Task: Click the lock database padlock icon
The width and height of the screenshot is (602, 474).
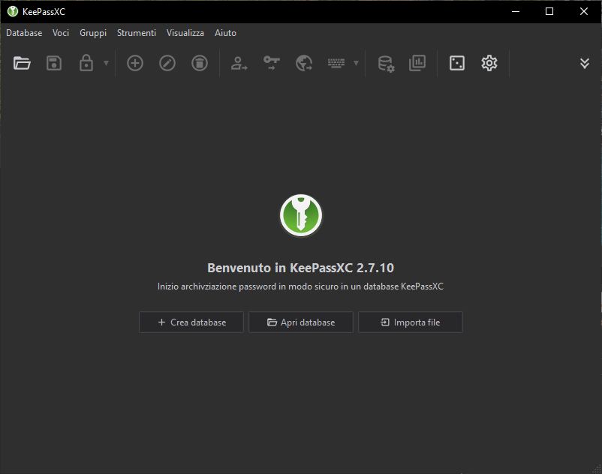Action: (x=86, y=64)
